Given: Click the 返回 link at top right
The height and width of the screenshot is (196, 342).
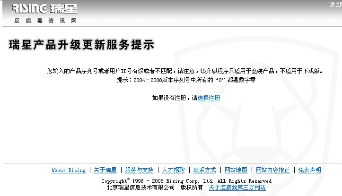Looking at the screenshot, I should point(335,4).
